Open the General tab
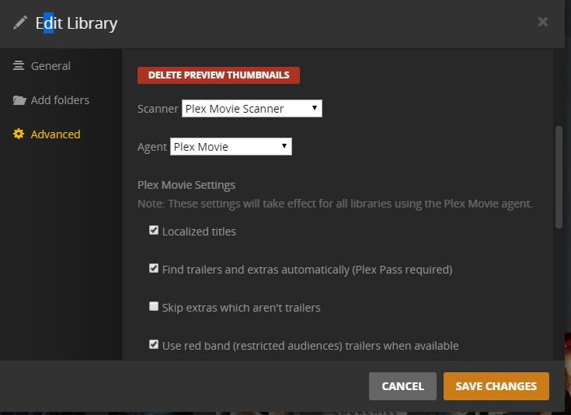Screen dimensions: 571x415 point(50,66)
